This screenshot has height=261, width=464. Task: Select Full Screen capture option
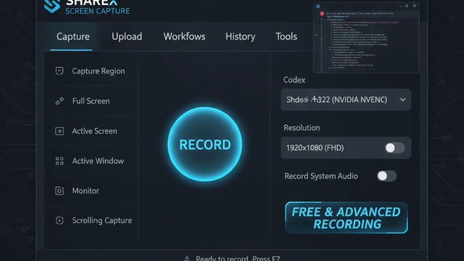[91, 101]
